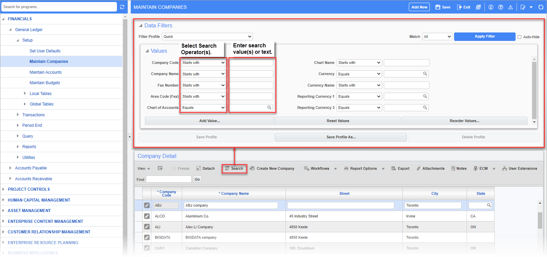Click the edit page icon in title bar
Image resolution: width=547 pixels, height=257 pixels.
pos(523,7)
